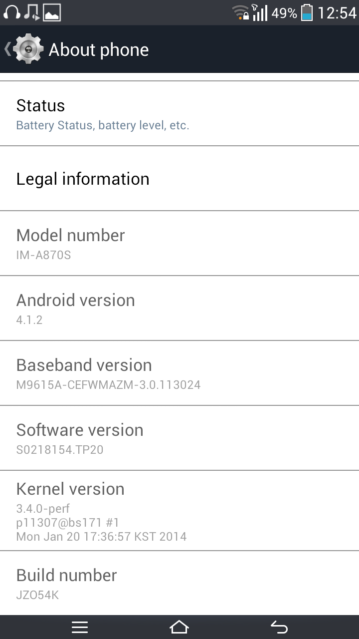The width and height of the screenshot is (359, 639).
Task: Select the Baseband version row
Action: point(179,373)
